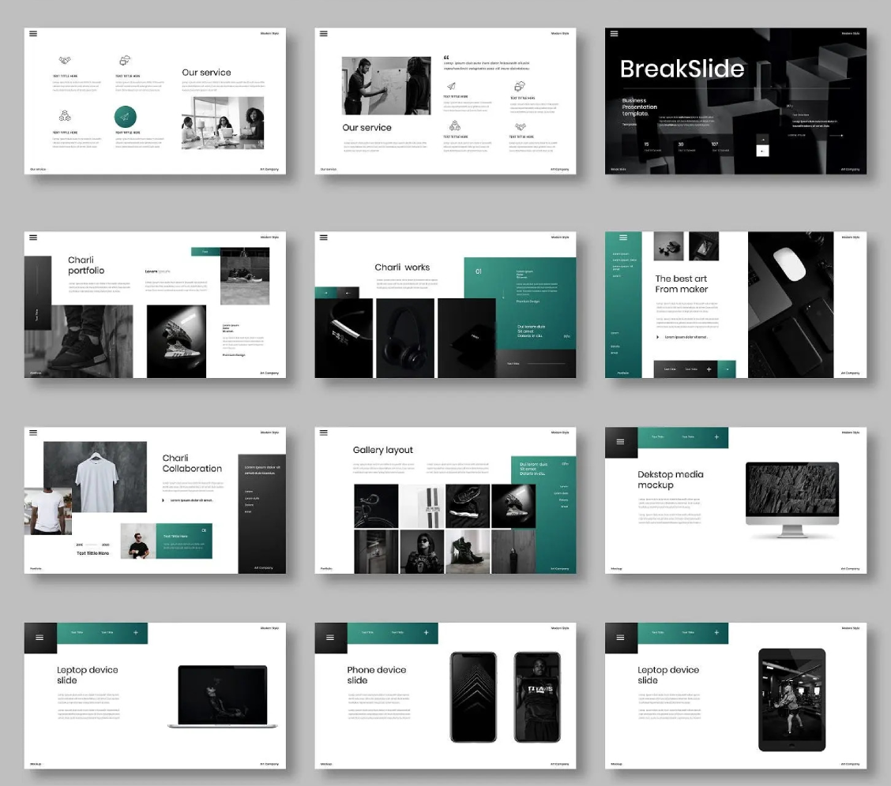Click the hamburger menu on the BreakSlide slide
The width and height of the screenshot is (891, 786).
click(614, 34)
